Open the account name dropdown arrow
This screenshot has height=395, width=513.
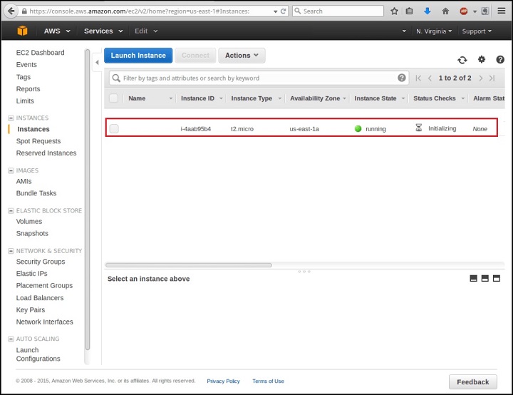point(404,31)
